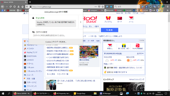
Task: Save page to Pocket from address bar
Action: 99,7
